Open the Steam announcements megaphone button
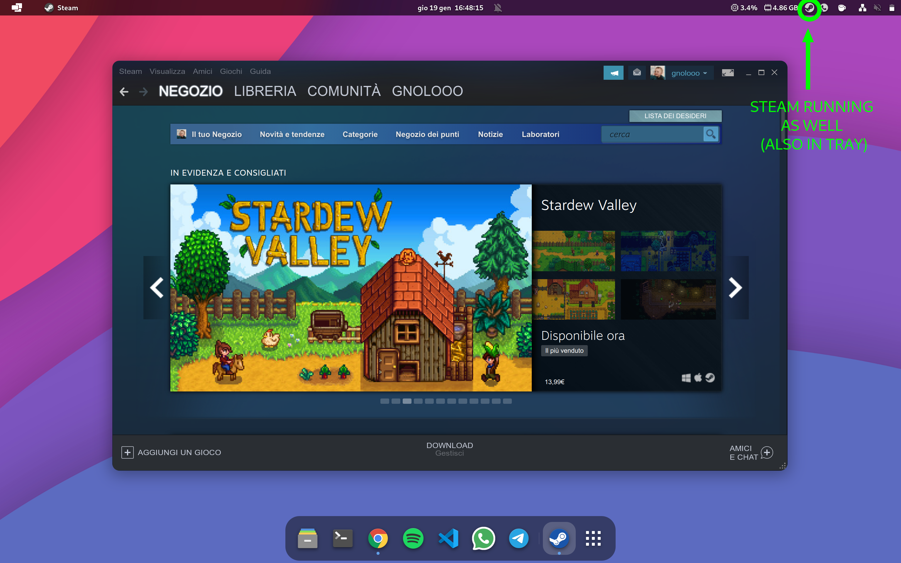901x563 pixels. click(613, 73)
